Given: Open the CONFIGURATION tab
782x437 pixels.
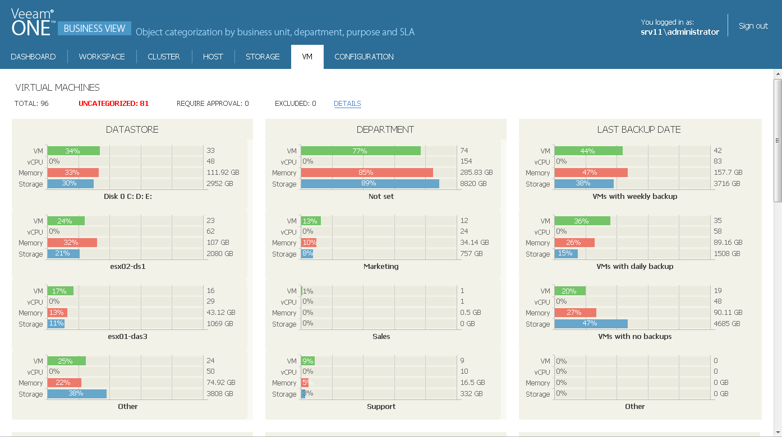Looking at the screenshot, I should point(364,57).
